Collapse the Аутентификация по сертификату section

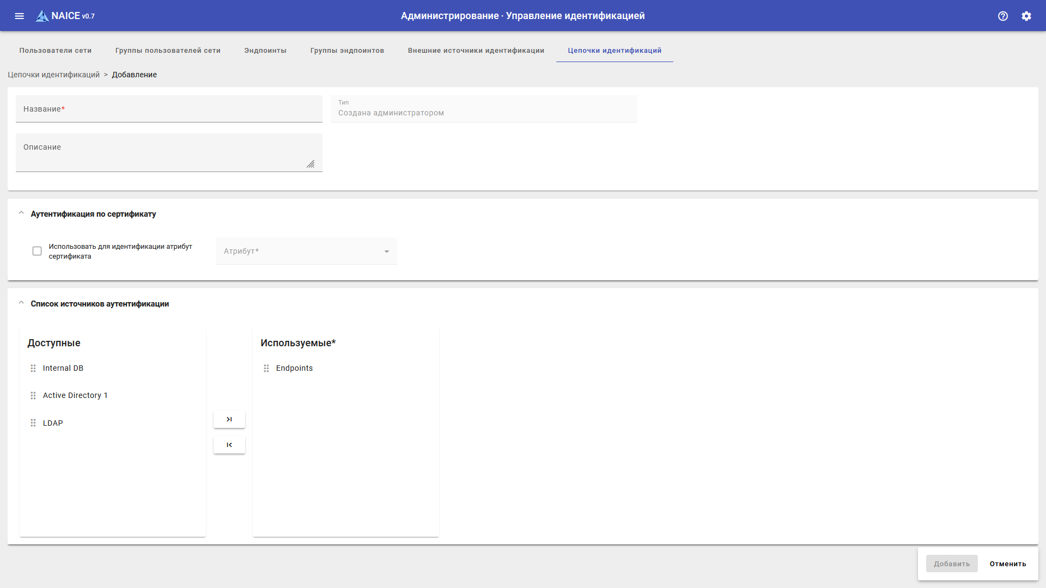point(21,213)
